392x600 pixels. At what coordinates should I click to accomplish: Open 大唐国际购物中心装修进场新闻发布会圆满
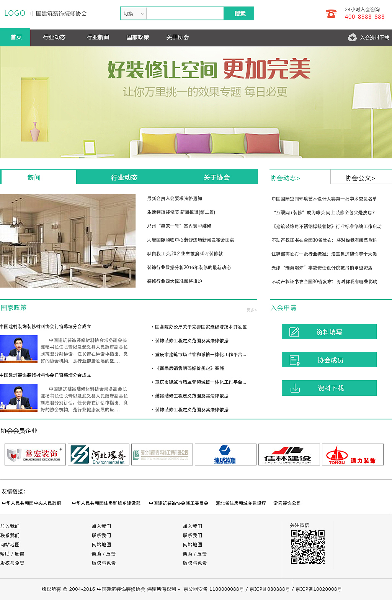(191, 240)
